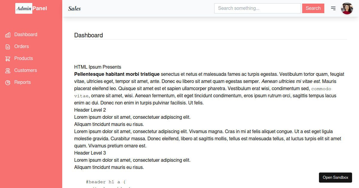
Task: Select the Dashboard bar chart icon
Action: (x=8, y=35)
